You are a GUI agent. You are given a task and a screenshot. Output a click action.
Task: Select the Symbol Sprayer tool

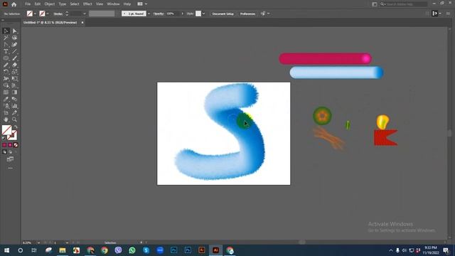pos(6,106)
